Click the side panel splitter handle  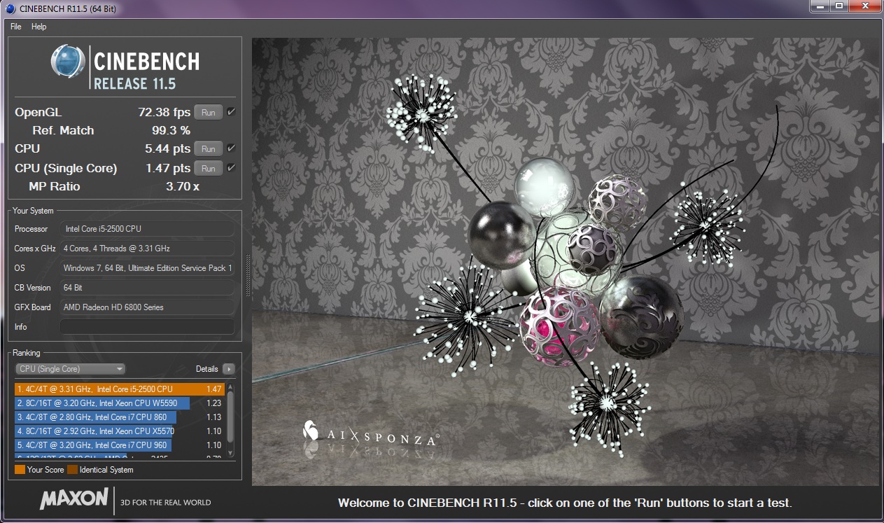click(x=247, y=276)
